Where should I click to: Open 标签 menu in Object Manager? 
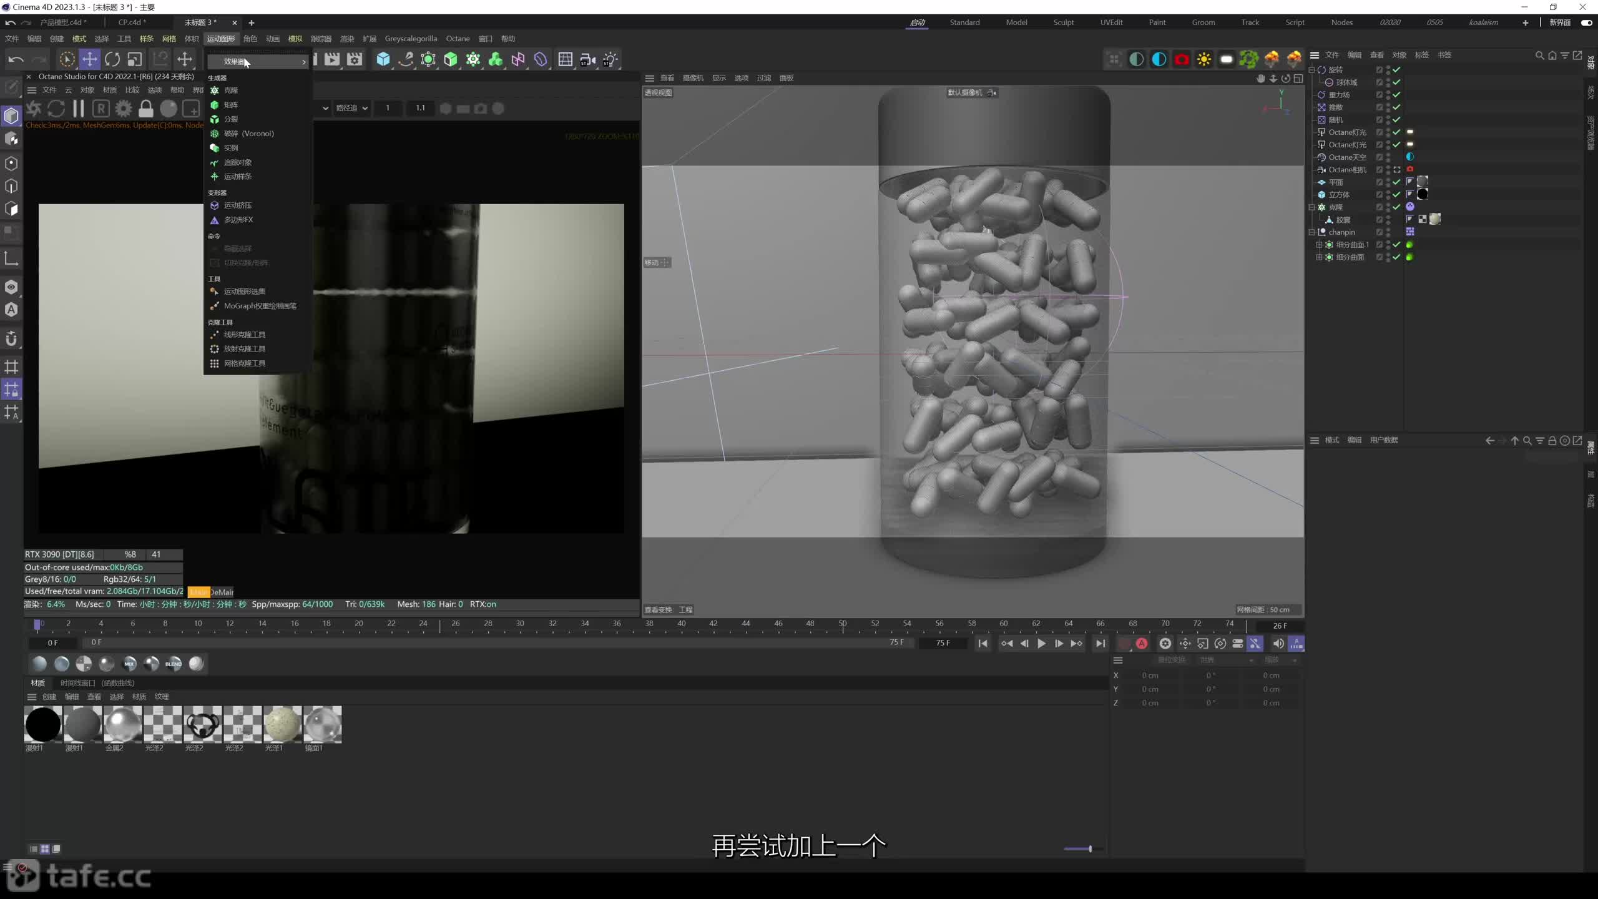(x=1421, y=55)
